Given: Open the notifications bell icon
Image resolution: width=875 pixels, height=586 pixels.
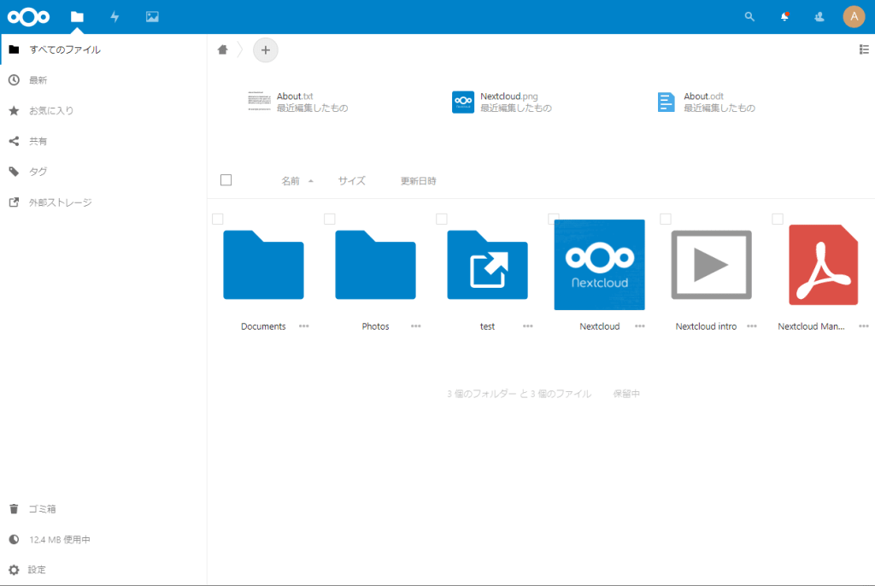Looking at the screenshot, I should click(x=784, y=17).
